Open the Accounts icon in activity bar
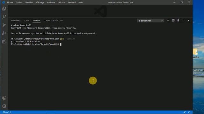This screenshot has height=114, width=204. click(4, 98)
